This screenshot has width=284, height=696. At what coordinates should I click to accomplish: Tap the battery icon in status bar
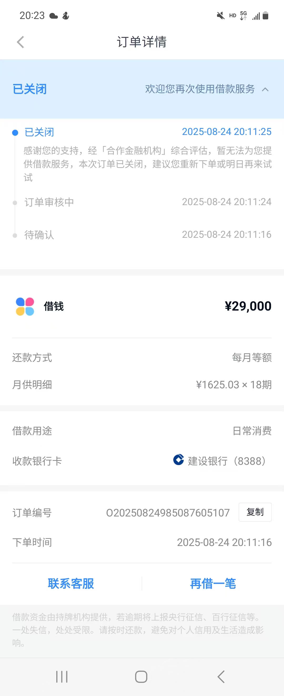coord(265,15)
